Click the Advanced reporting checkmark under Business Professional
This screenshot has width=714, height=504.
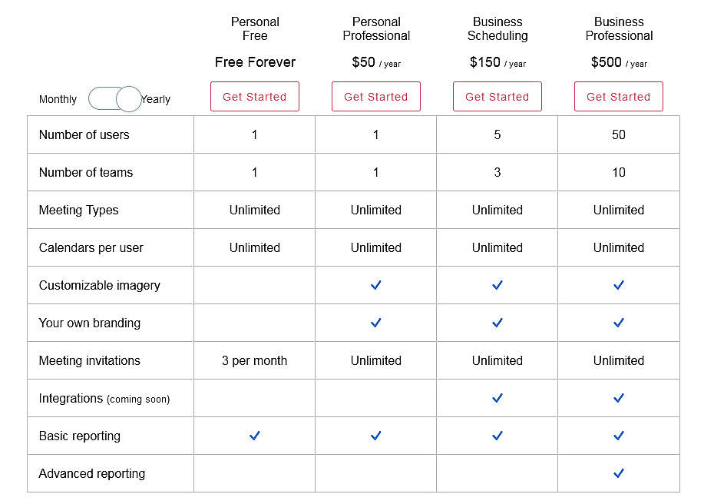[618, 473]
